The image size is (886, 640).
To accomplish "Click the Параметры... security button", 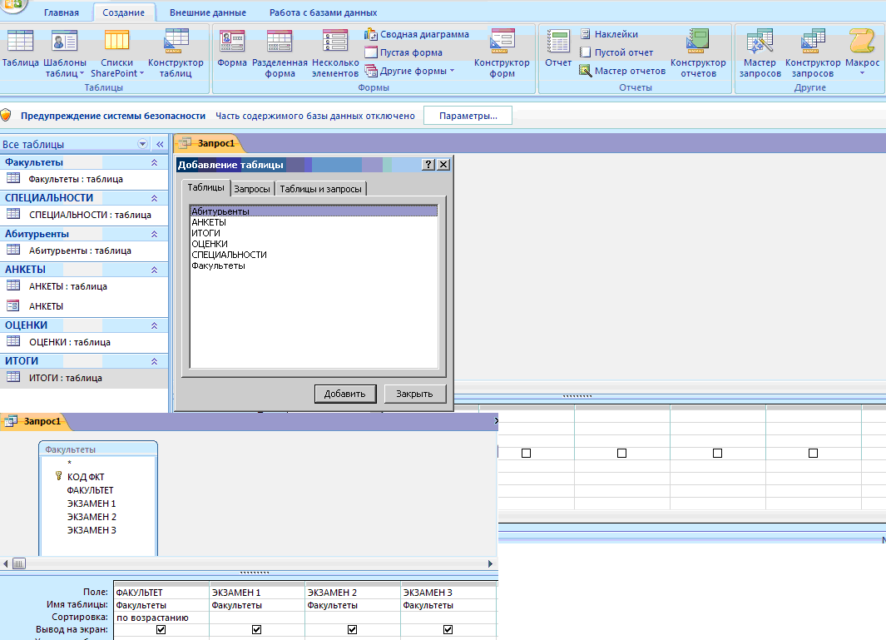I will pyautogui.click(x=468, y=116).
